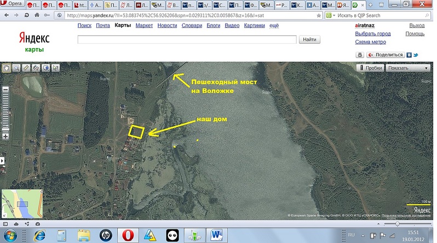
Task: Switch to the 'Я...' browser tab
Action: coord(343,5)
